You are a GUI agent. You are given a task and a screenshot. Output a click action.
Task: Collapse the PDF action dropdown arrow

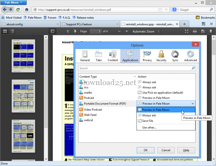[193, 104]
